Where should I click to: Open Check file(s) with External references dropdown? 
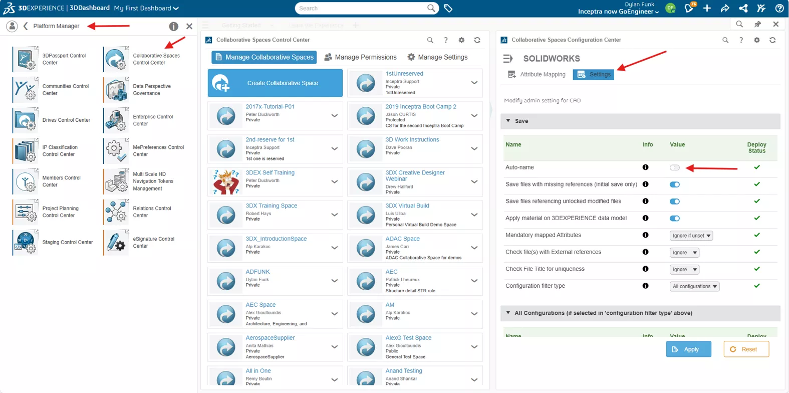(x=684, y=253)
